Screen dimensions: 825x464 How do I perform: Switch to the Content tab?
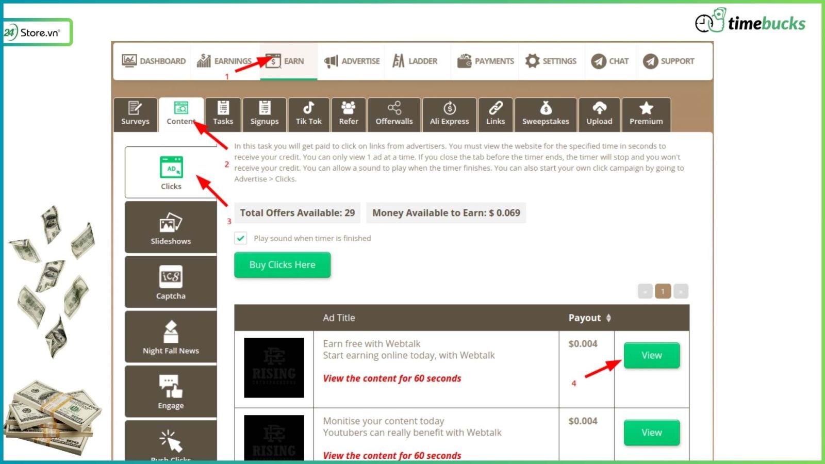[x=181, y=114]
